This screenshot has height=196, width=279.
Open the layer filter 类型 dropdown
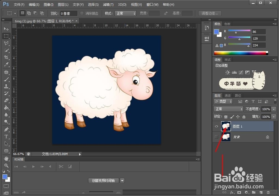[x=223, y=101]
